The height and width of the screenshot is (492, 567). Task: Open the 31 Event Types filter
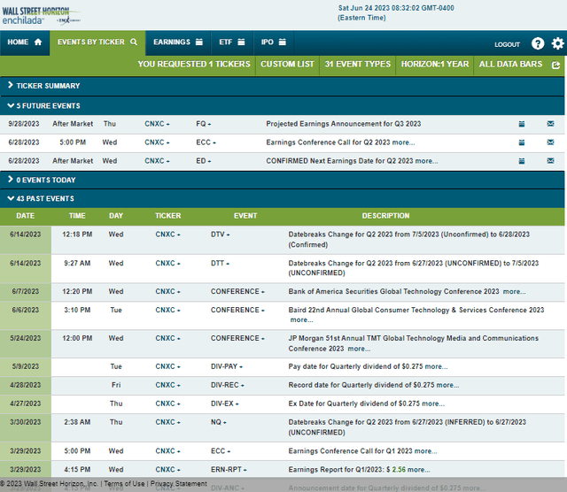pyautogui.click(x=357, y=65)
